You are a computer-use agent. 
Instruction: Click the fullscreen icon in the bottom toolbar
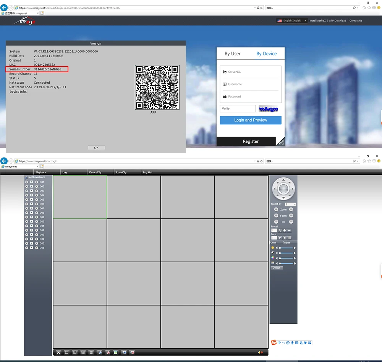pyautogui.click(x=58, y=352)
